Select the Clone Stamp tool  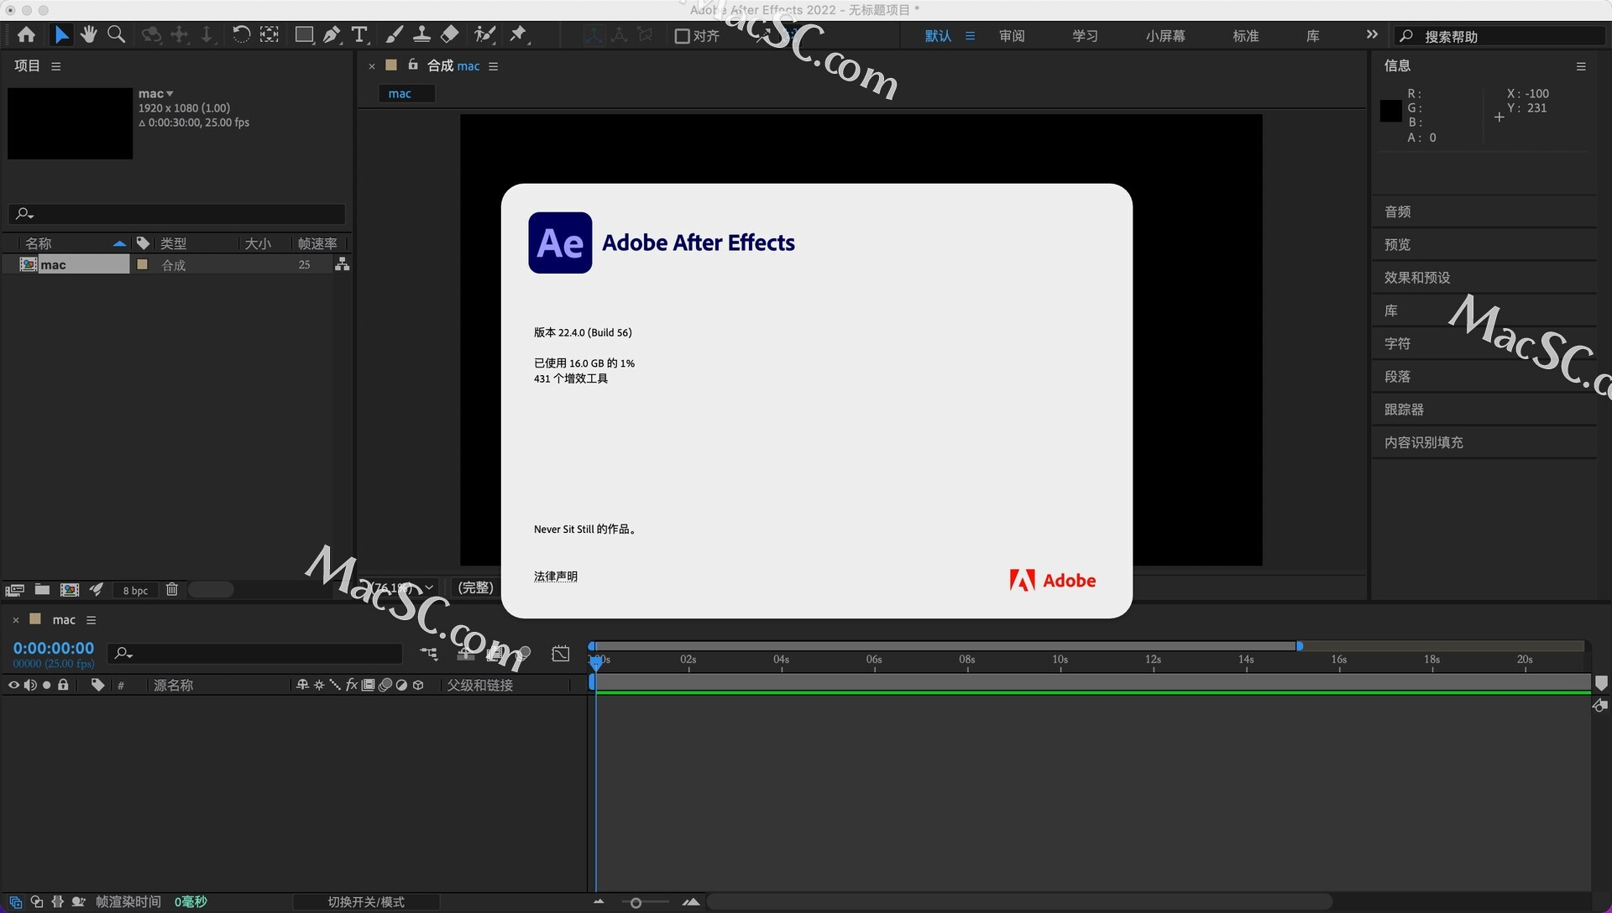[x=421, y=34]
